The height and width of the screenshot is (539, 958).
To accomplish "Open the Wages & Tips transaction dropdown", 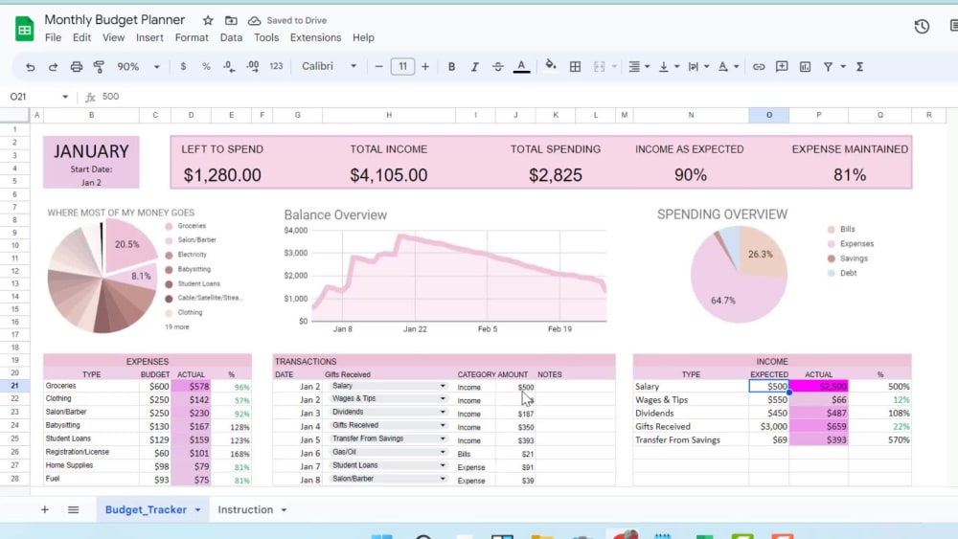I will pos(443,398).
